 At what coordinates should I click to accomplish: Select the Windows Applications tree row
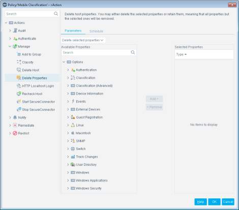[x=92, y=181]
